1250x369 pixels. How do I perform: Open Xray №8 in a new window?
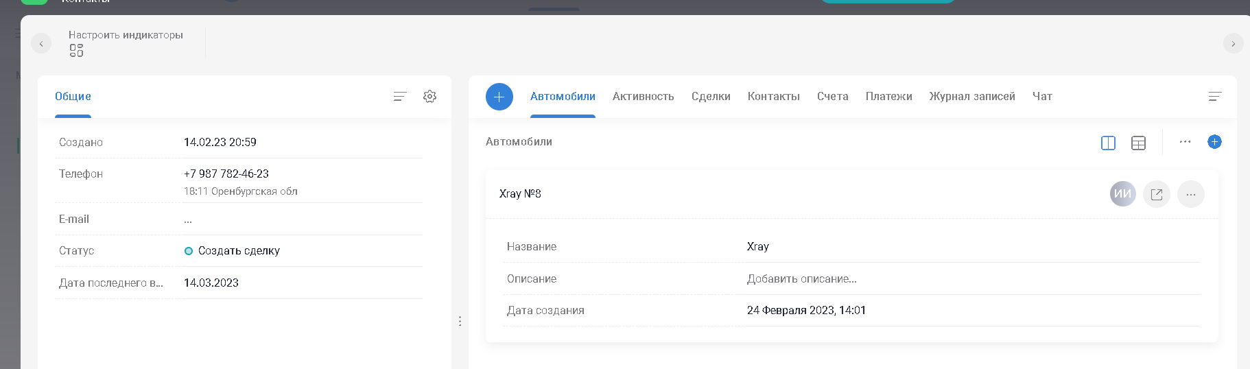[x=1156, y=194]
